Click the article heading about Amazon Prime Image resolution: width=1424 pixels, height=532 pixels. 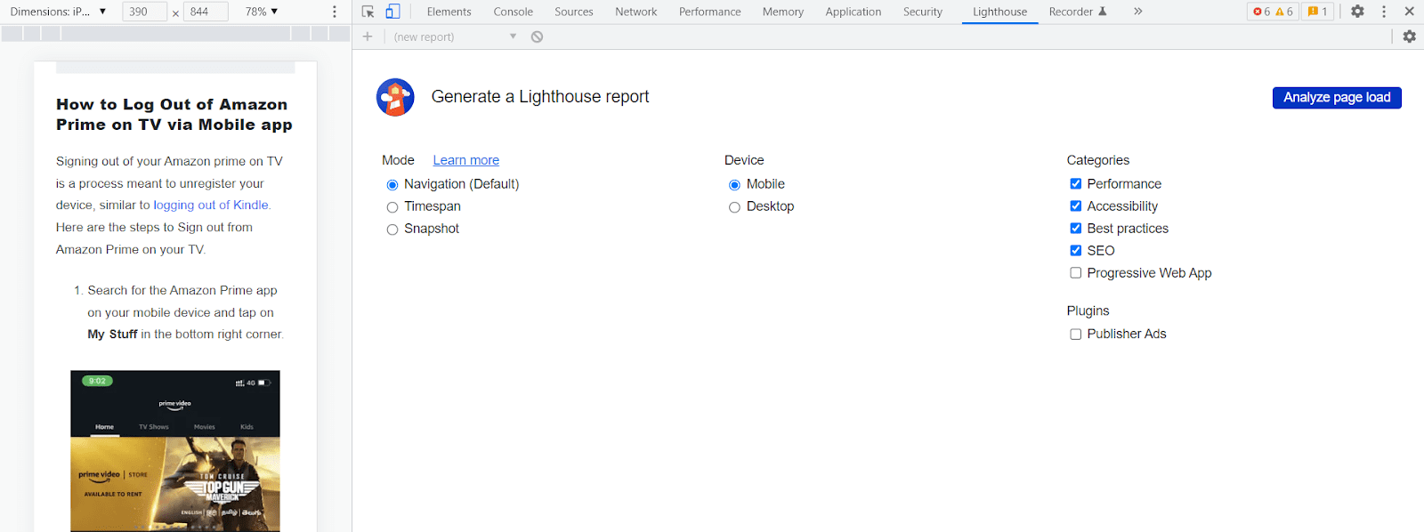click(x=174, y=115)
